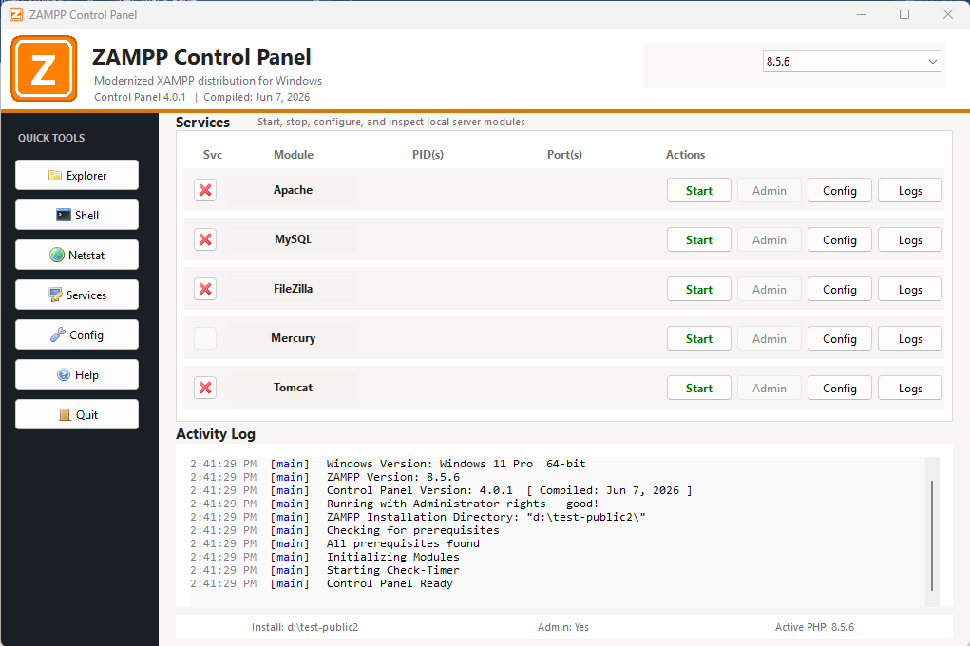This screenshot has width=970, height=646.
Task: Open the Mercury Config button
Action: point(840,339)
